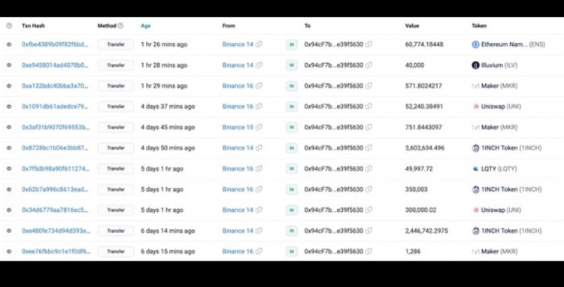This screenshot has width=564, height=287.
Task: Click the IN badge in the 350,003 row
Action: coord(292,189)
